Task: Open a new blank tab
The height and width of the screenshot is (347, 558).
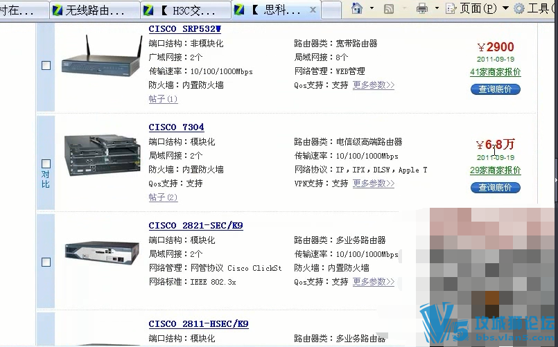Action: tap(331, 10)
